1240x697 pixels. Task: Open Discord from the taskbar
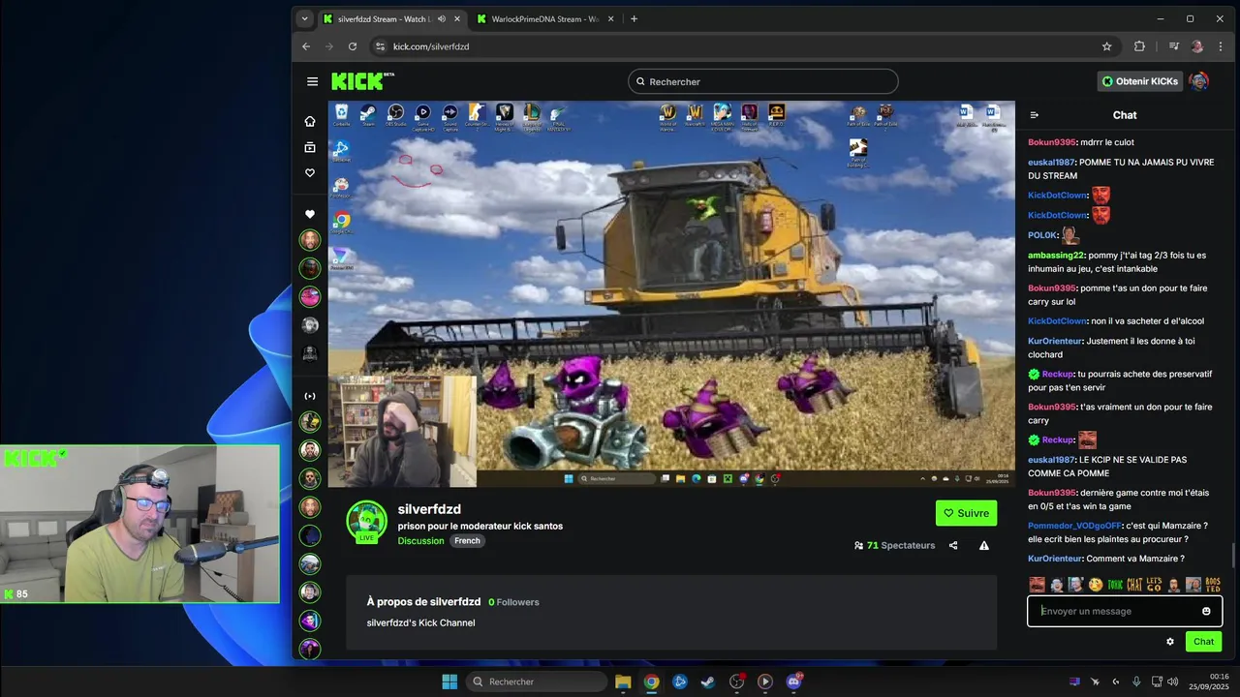pos(793,682)
